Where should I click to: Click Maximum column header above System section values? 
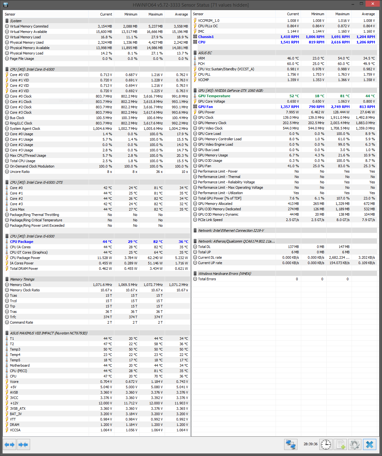pos(152,14)
